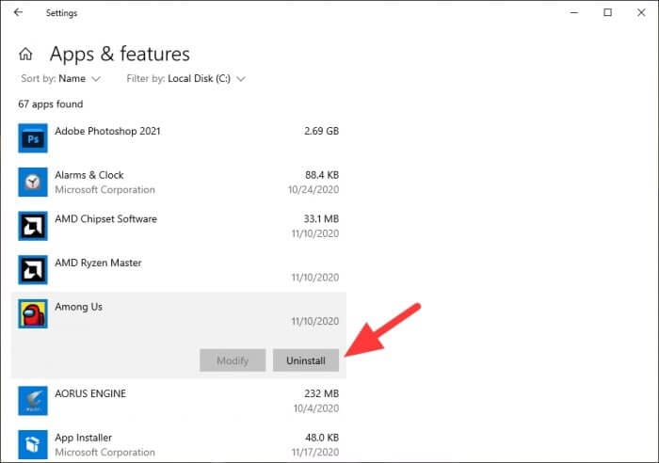Image resolution: width=659 pixels, height=463 pixels.
Task: Click the 48.0 KB size value
Action: click(322, 438)
